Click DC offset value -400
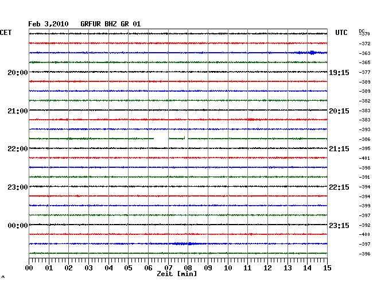 tap(364, 234)
